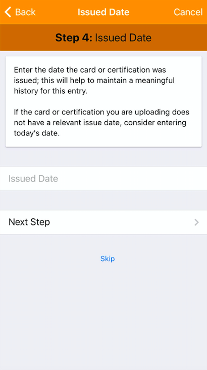Image resolution: width=207 pixels, height=370 pixels.
Task: Click the Issued Date text in the banner
Action: point(123,38)
